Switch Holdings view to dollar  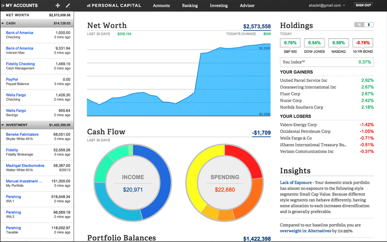369,25
